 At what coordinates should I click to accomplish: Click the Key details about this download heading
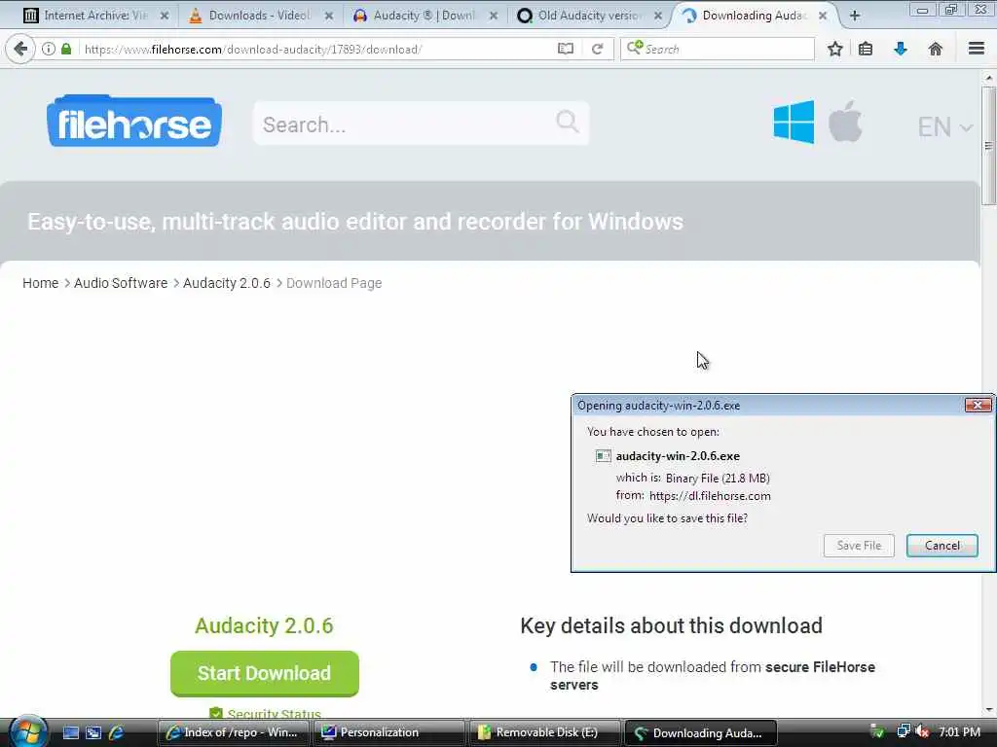coord(672,626)
